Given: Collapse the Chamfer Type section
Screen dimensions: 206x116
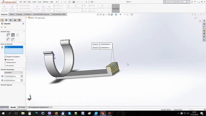Looking at the screenshot, I should click(x=24, y=32).
